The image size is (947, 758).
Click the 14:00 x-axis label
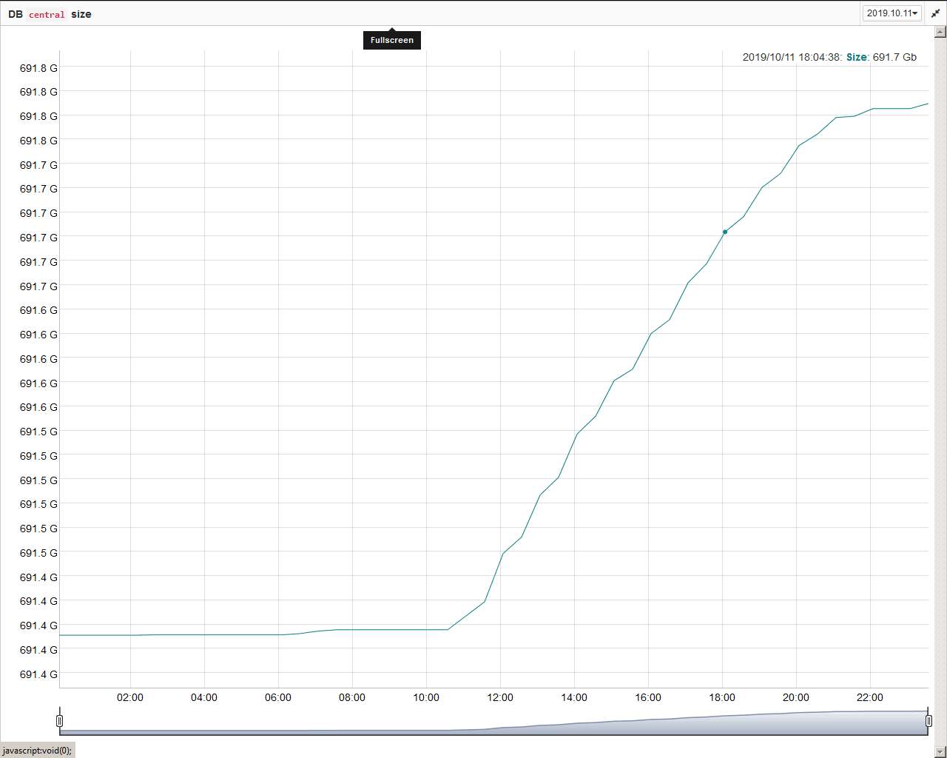574,697
